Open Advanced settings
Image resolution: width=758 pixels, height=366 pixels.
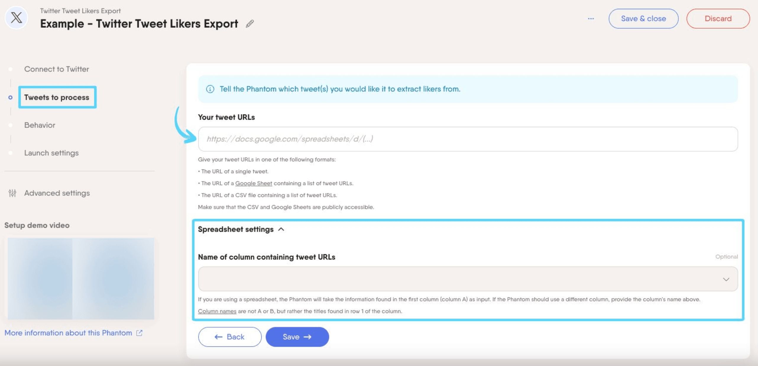click(57, 193)
